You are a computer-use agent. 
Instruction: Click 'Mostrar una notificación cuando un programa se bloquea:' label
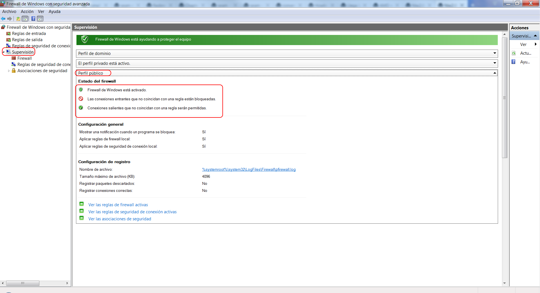click(x=127, y=132)
